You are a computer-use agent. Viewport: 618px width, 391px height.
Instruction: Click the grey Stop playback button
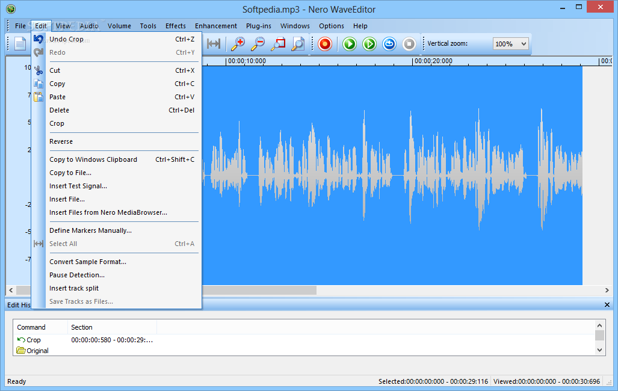pos(409,44)
